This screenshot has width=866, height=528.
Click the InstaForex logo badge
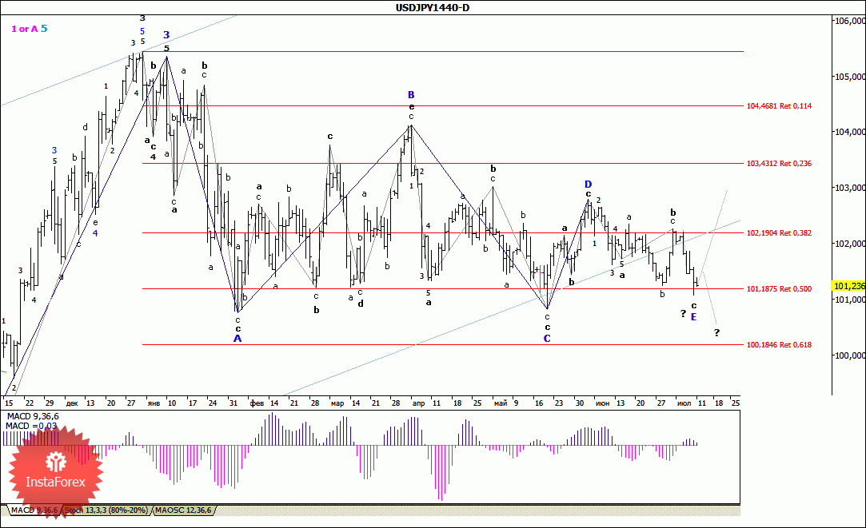[x=55, y=471]
